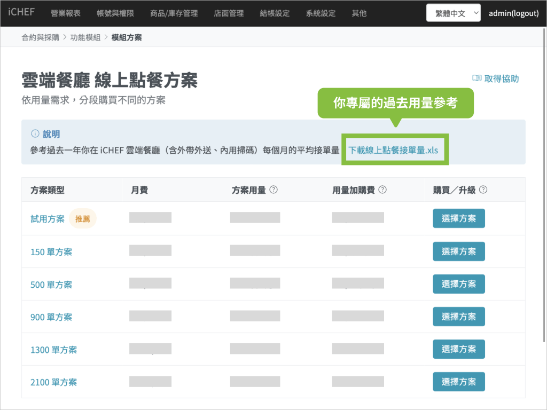Click the help icon beside 用量加購費
This screenshot has width=547, height=410.
pos(382,190)
